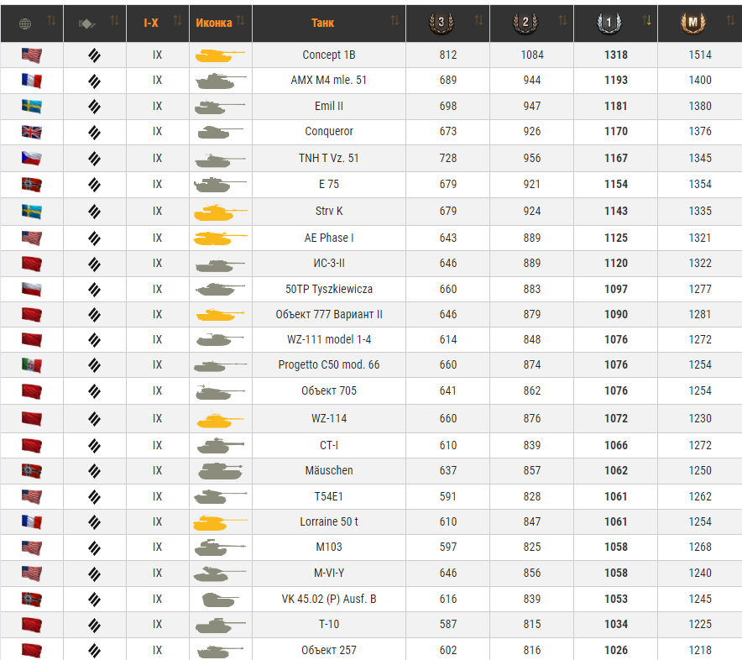Select the СТ-I tank name
The width and height of the screenshot is (742, 660).
click(x=329, y=445)
